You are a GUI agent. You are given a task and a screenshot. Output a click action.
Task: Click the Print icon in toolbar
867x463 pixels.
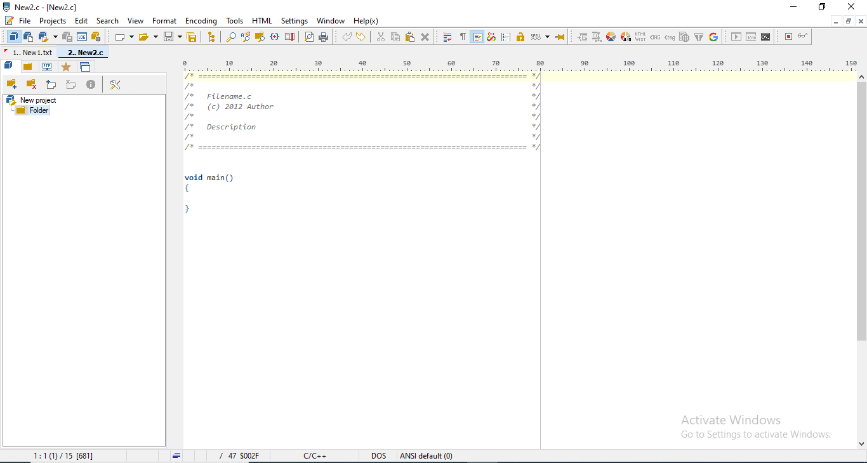(x=324, y=37)
